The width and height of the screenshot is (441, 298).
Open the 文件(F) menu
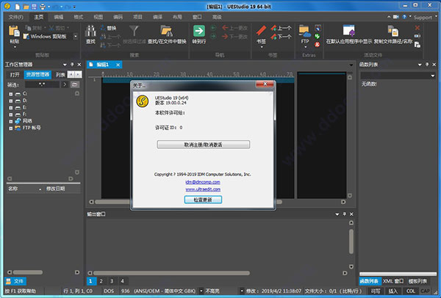pyautogui.click(x=16, y=17)
